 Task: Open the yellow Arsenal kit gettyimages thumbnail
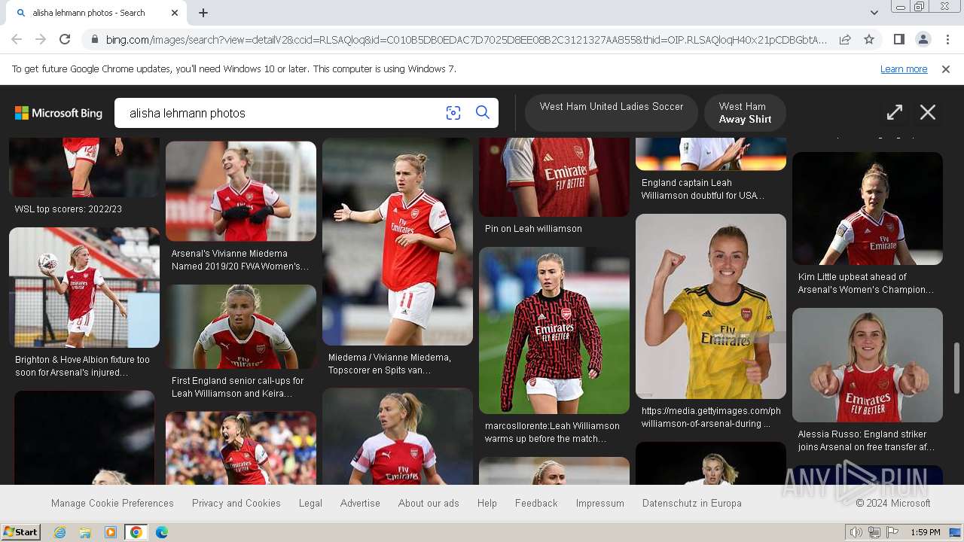click(711, 306)
